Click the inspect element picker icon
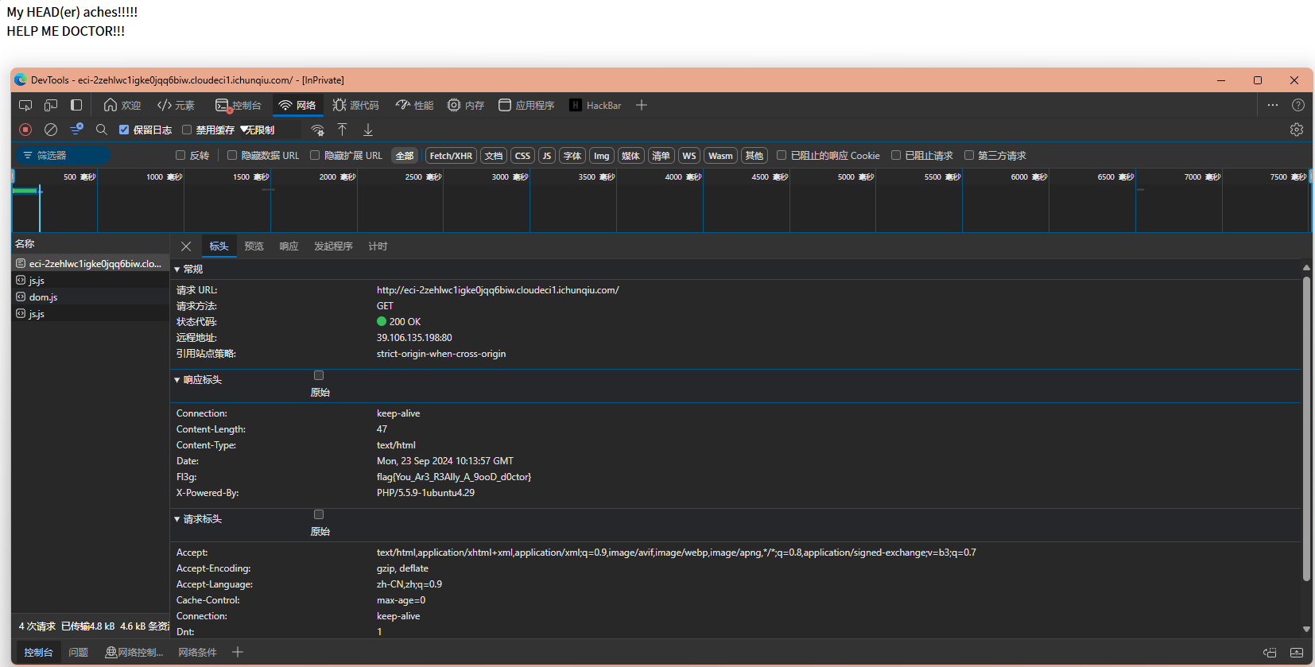 point(25,105)
